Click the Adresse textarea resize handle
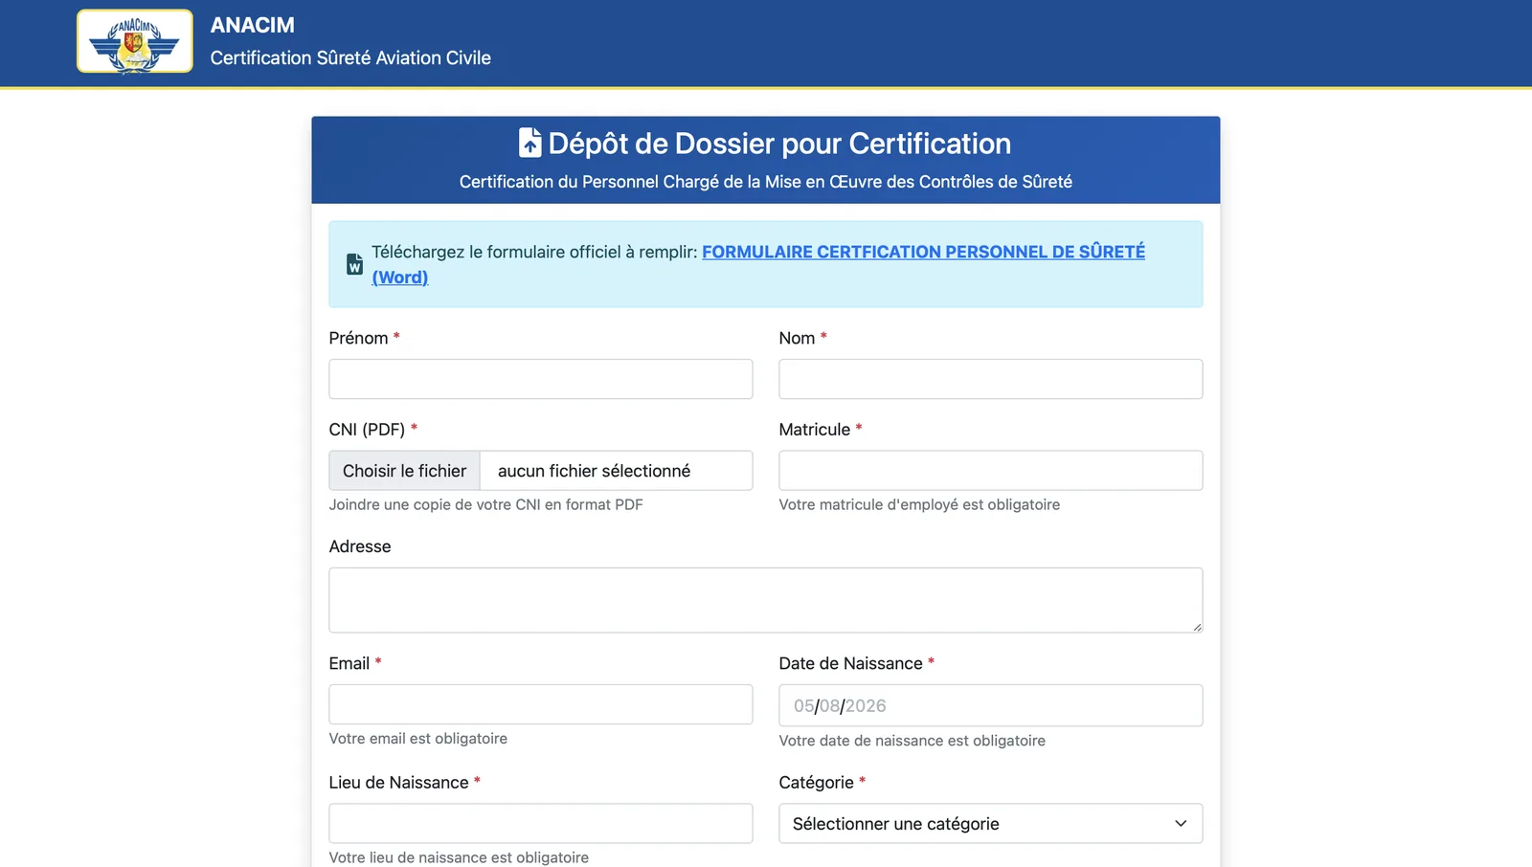Image resolution: width=1532 pixels, height=867 pixels. (1197, 627)
